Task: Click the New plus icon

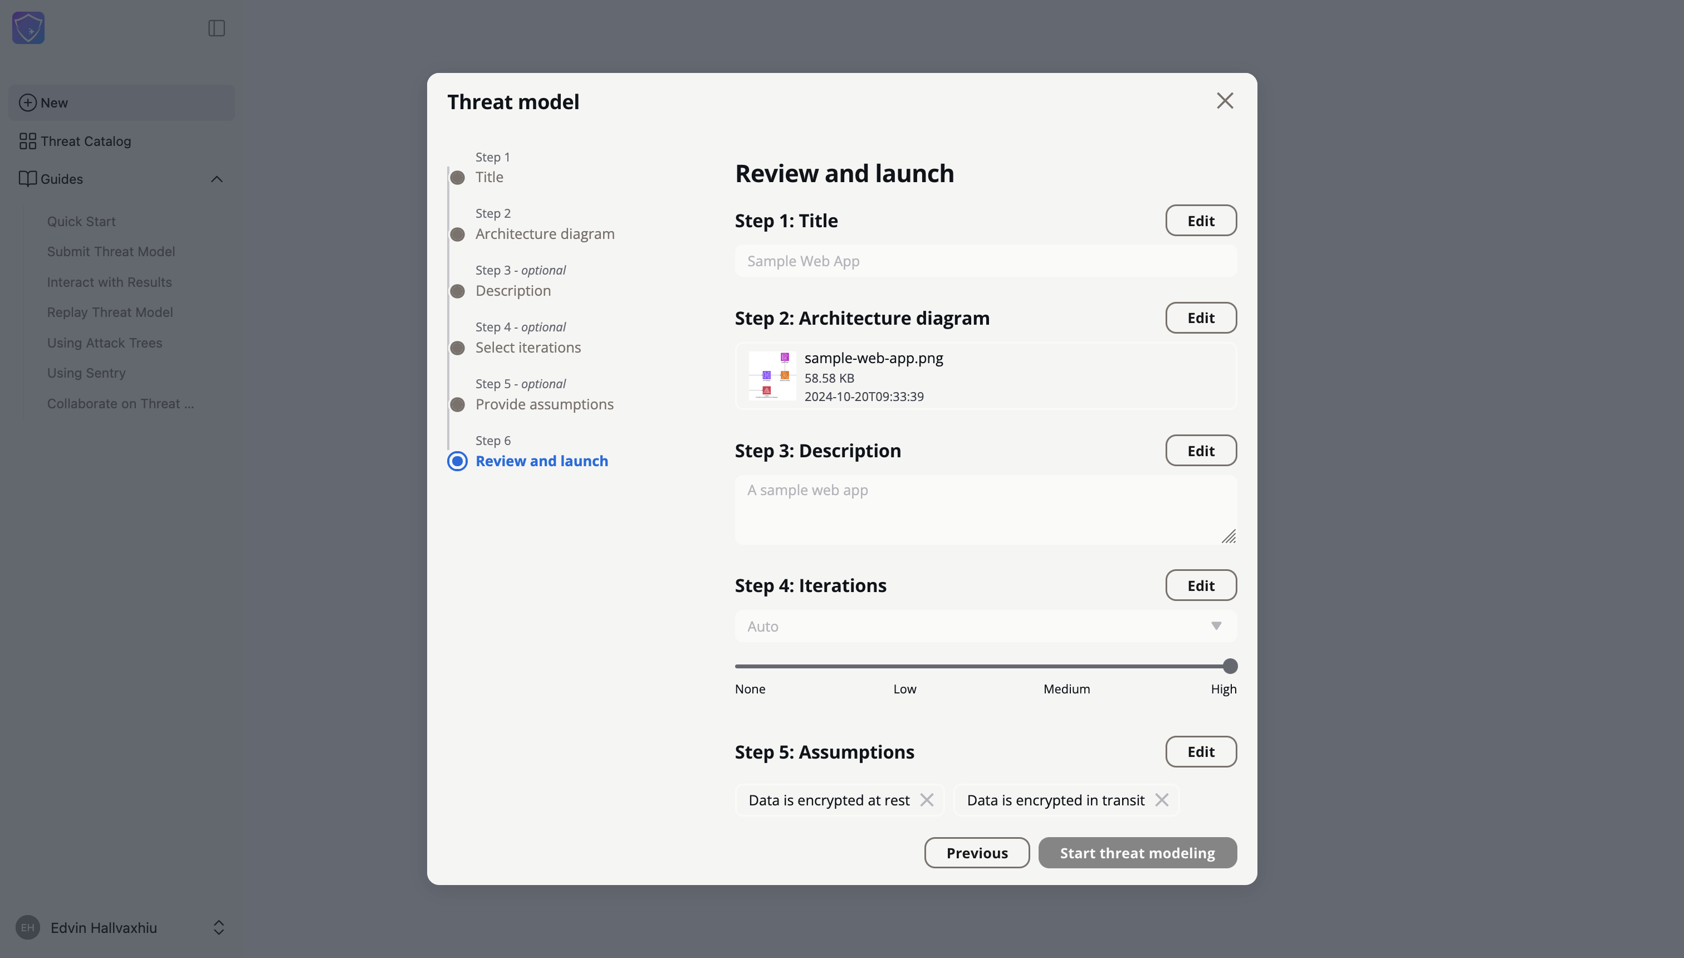Action: tap(28, 102)
